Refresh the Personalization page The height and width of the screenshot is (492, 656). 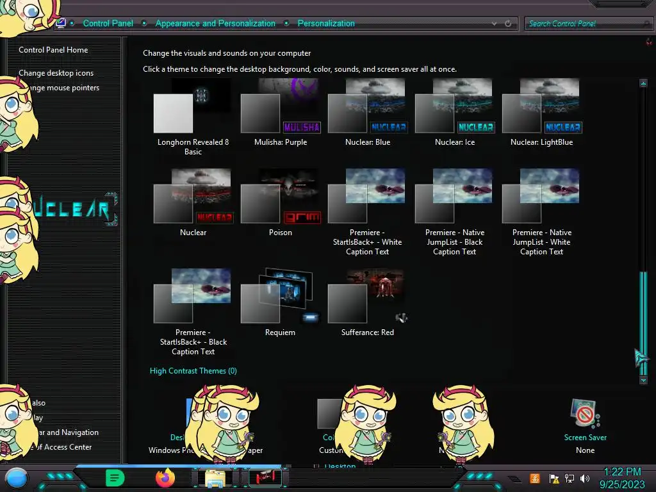[x=508, y=24]
